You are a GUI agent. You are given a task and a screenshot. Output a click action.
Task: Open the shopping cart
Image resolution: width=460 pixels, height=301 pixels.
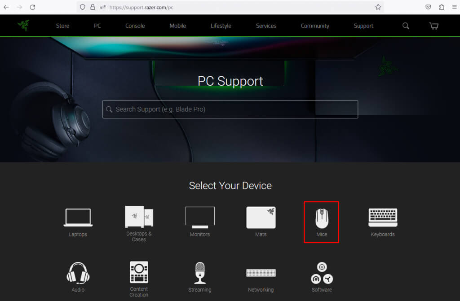tap(433, 26)
